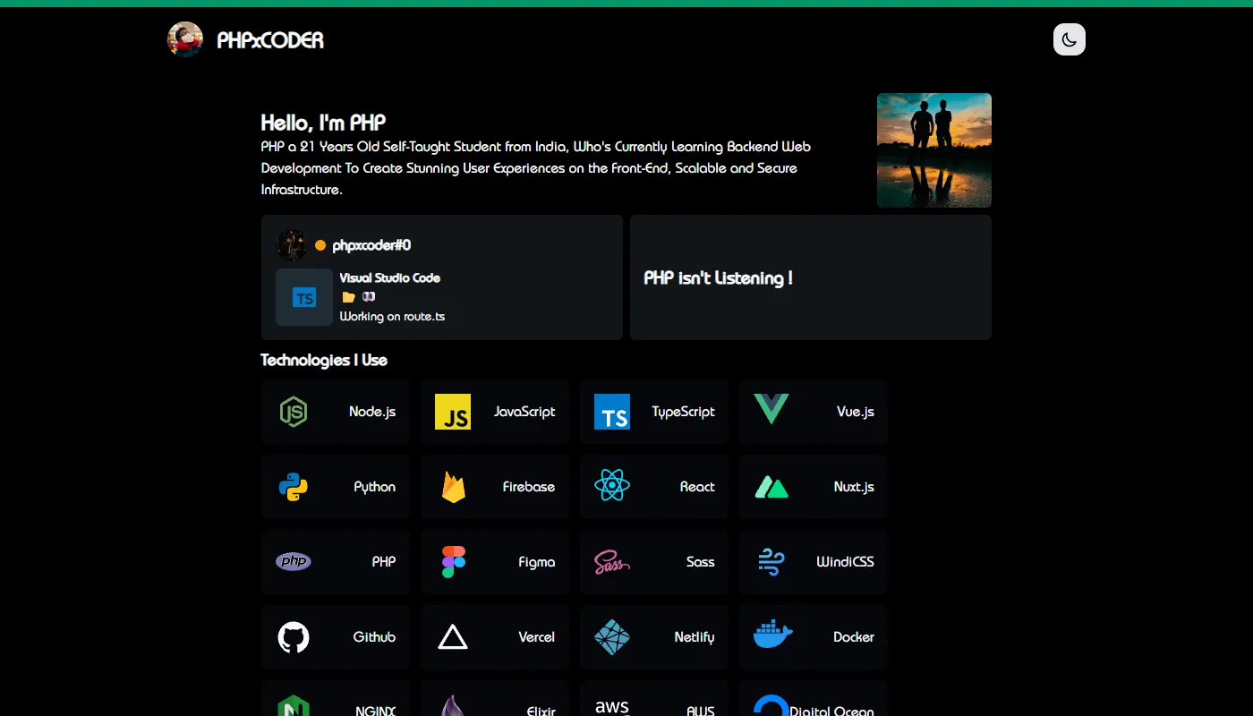
Task: Click the aws logo icon
Action: coord(612,706)
